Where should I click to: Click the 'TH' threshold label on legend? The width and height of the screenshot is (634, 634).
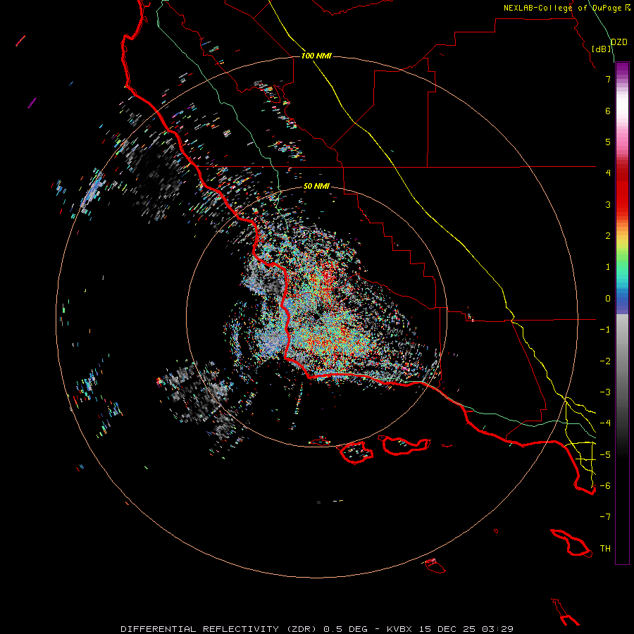coord(605,549)
